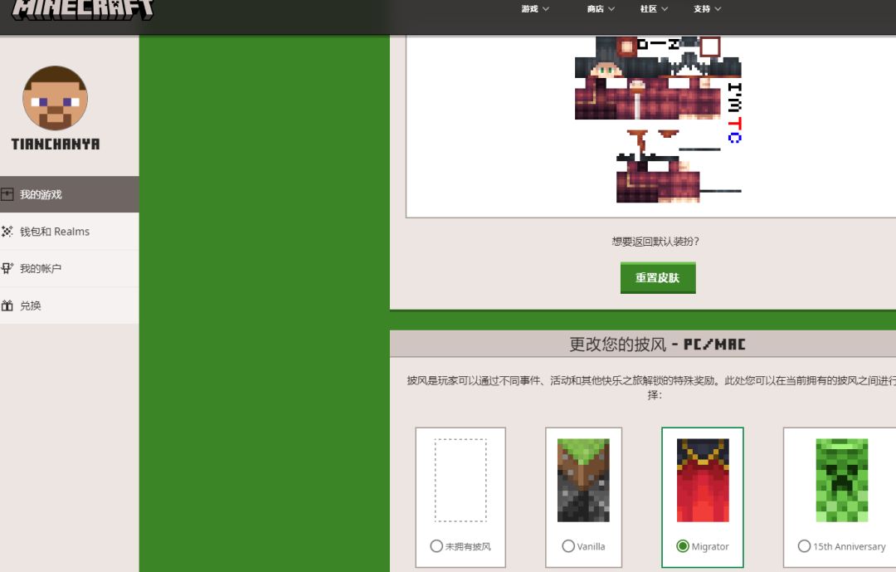896x572 pixels.
Task: Click the 想要返回默认装扮? text
Action: [655, 242]
